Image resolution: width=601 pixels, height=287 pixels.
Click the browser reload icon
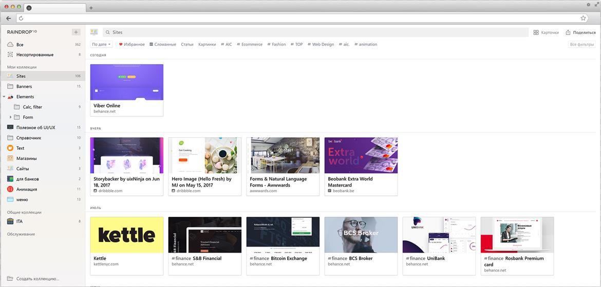pyautogui.click(x=21, y=18)
